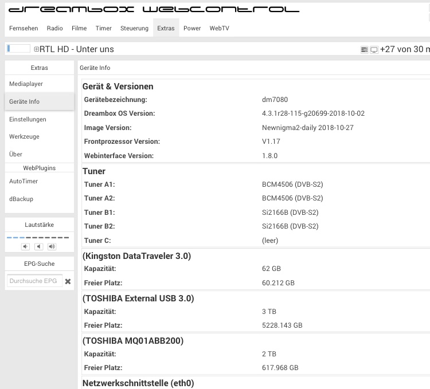
Task: Click the 62 GB capacity value
Action: 271,269
